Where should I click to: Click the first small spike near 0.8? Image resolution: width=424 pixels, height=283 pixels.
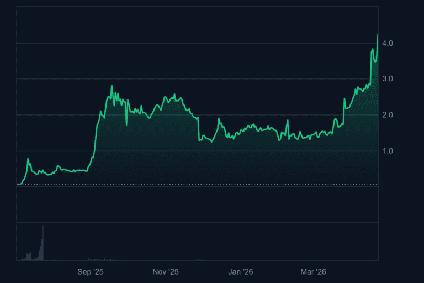point(28,159)
